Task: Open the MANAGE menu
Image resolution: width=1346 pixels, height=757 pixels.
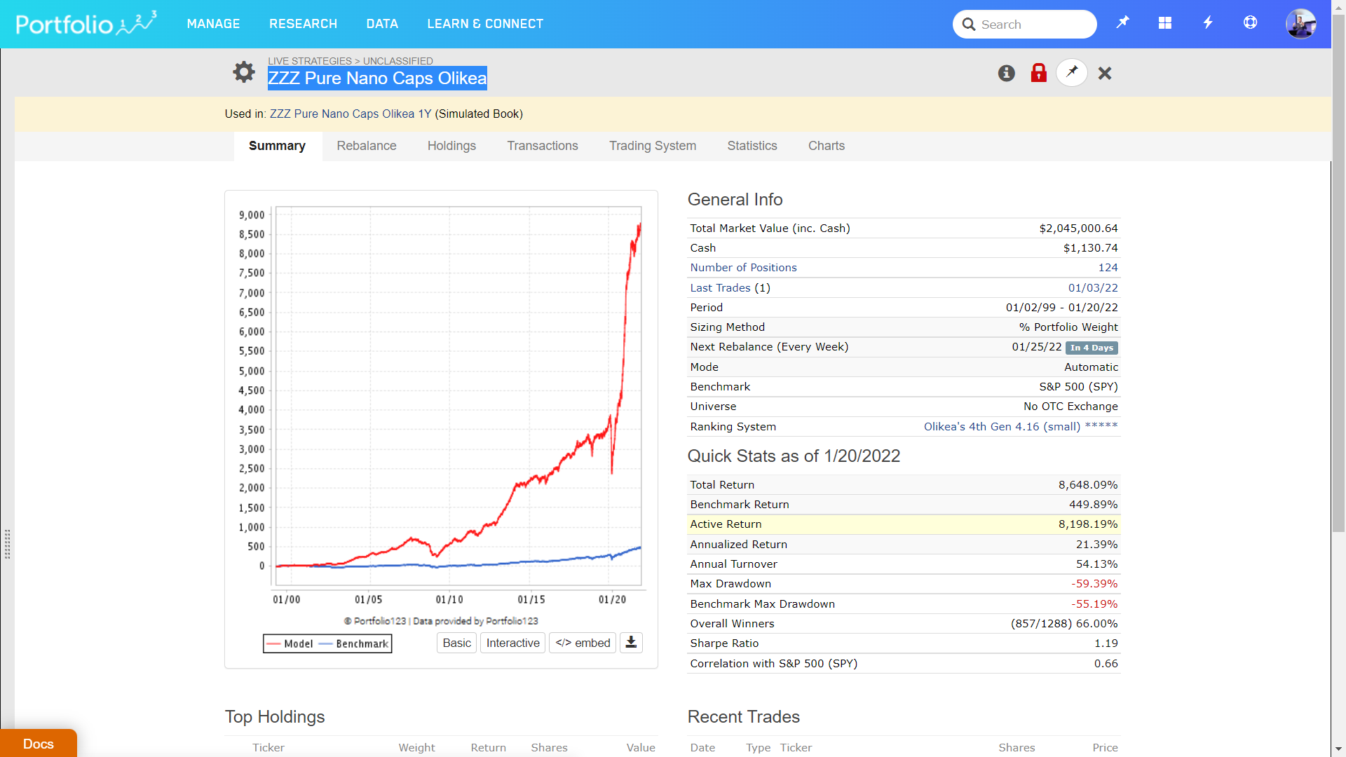Action: 213,24
